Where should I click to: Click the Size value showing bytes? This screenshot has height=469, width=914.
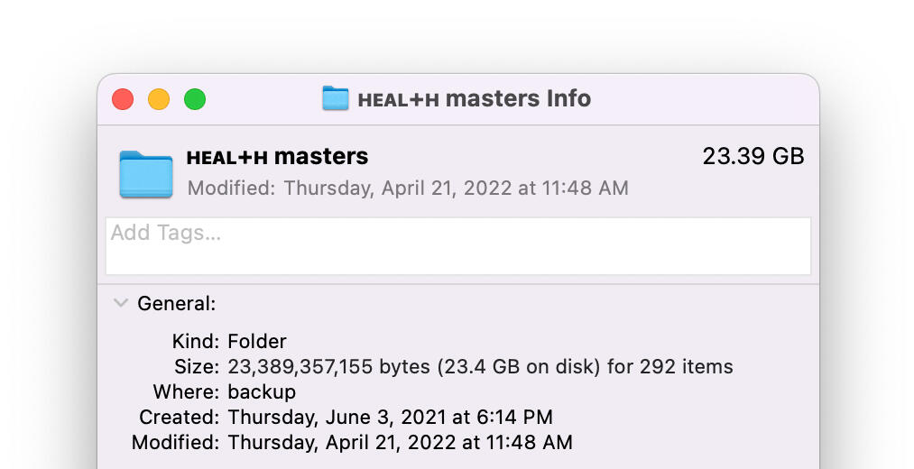point(480,367)
